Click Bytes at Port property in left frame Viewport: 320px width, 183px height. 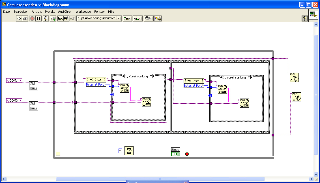pyautogui.click(x=96, y=84)
